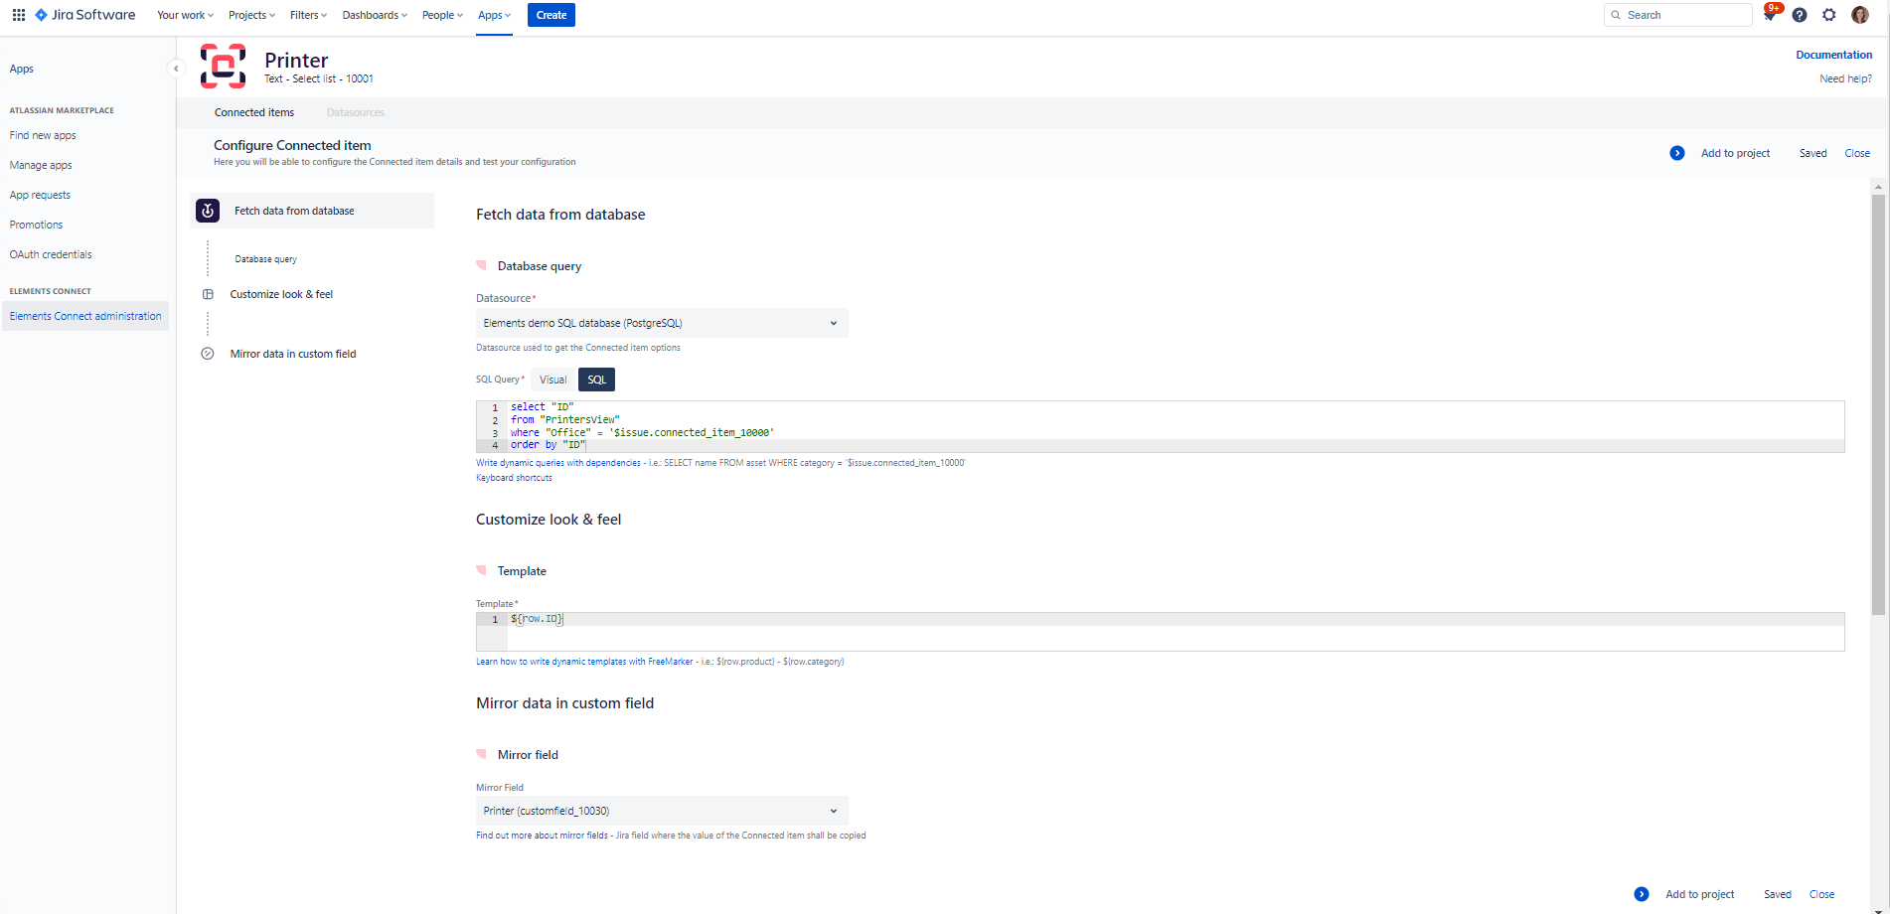Click the Mirror data in custom field step icon
Viewport: 1890px width, 914px height.
click(x=208, y=354)
